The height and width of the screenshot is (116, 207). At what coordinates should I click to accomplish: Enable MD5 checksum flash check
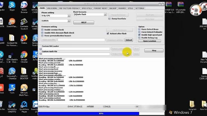(42, 33)
